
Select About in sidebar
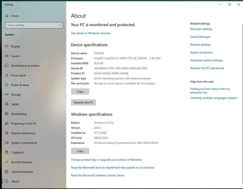(15, 181)
